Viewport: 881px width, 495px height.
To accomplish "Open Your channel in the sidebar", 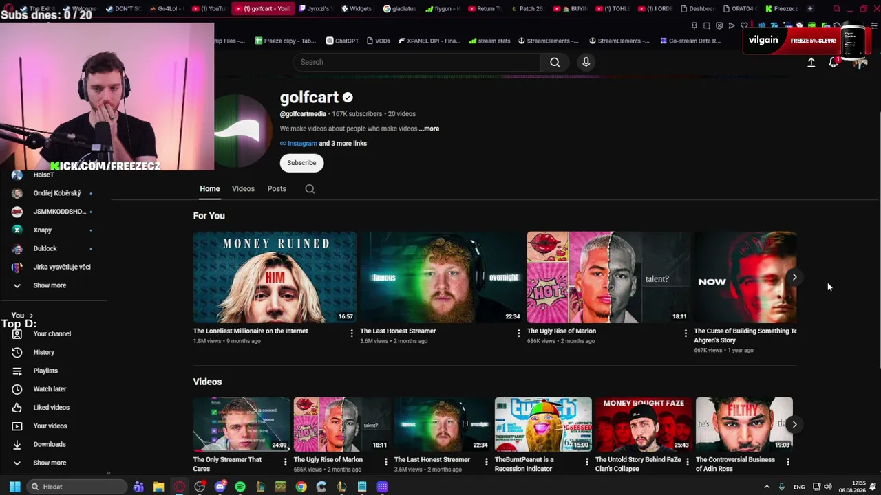I will [53, 334].
